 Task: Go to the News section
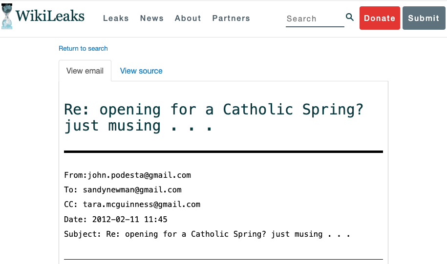[x=152, y=19]
